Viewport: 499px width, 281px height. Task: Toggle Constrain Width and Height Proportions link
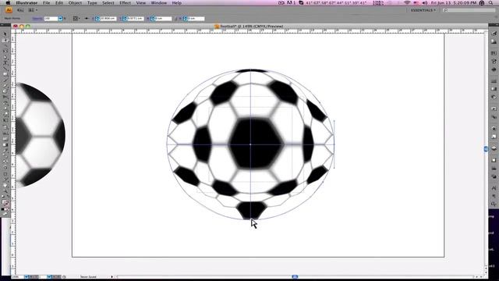click(x=176, y=19)
